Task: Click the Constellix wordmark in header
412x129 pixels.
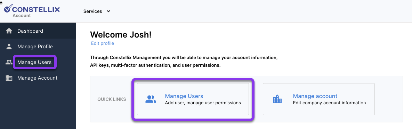Action: (36, 10)
